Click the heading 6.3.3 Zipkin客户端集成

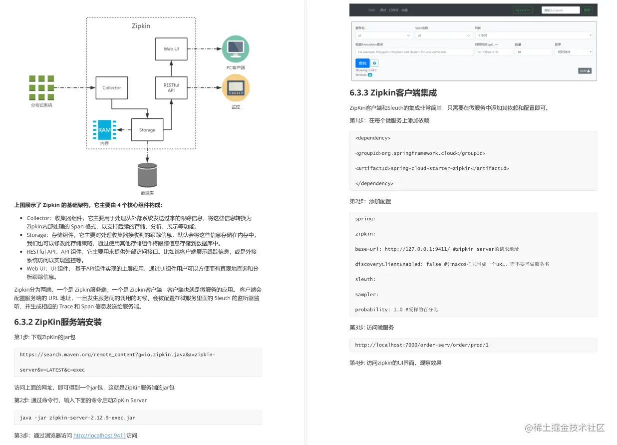click(x=393, y=92)
